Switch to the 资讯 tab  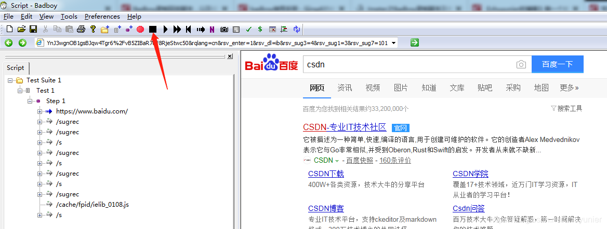tap(345, 88)
